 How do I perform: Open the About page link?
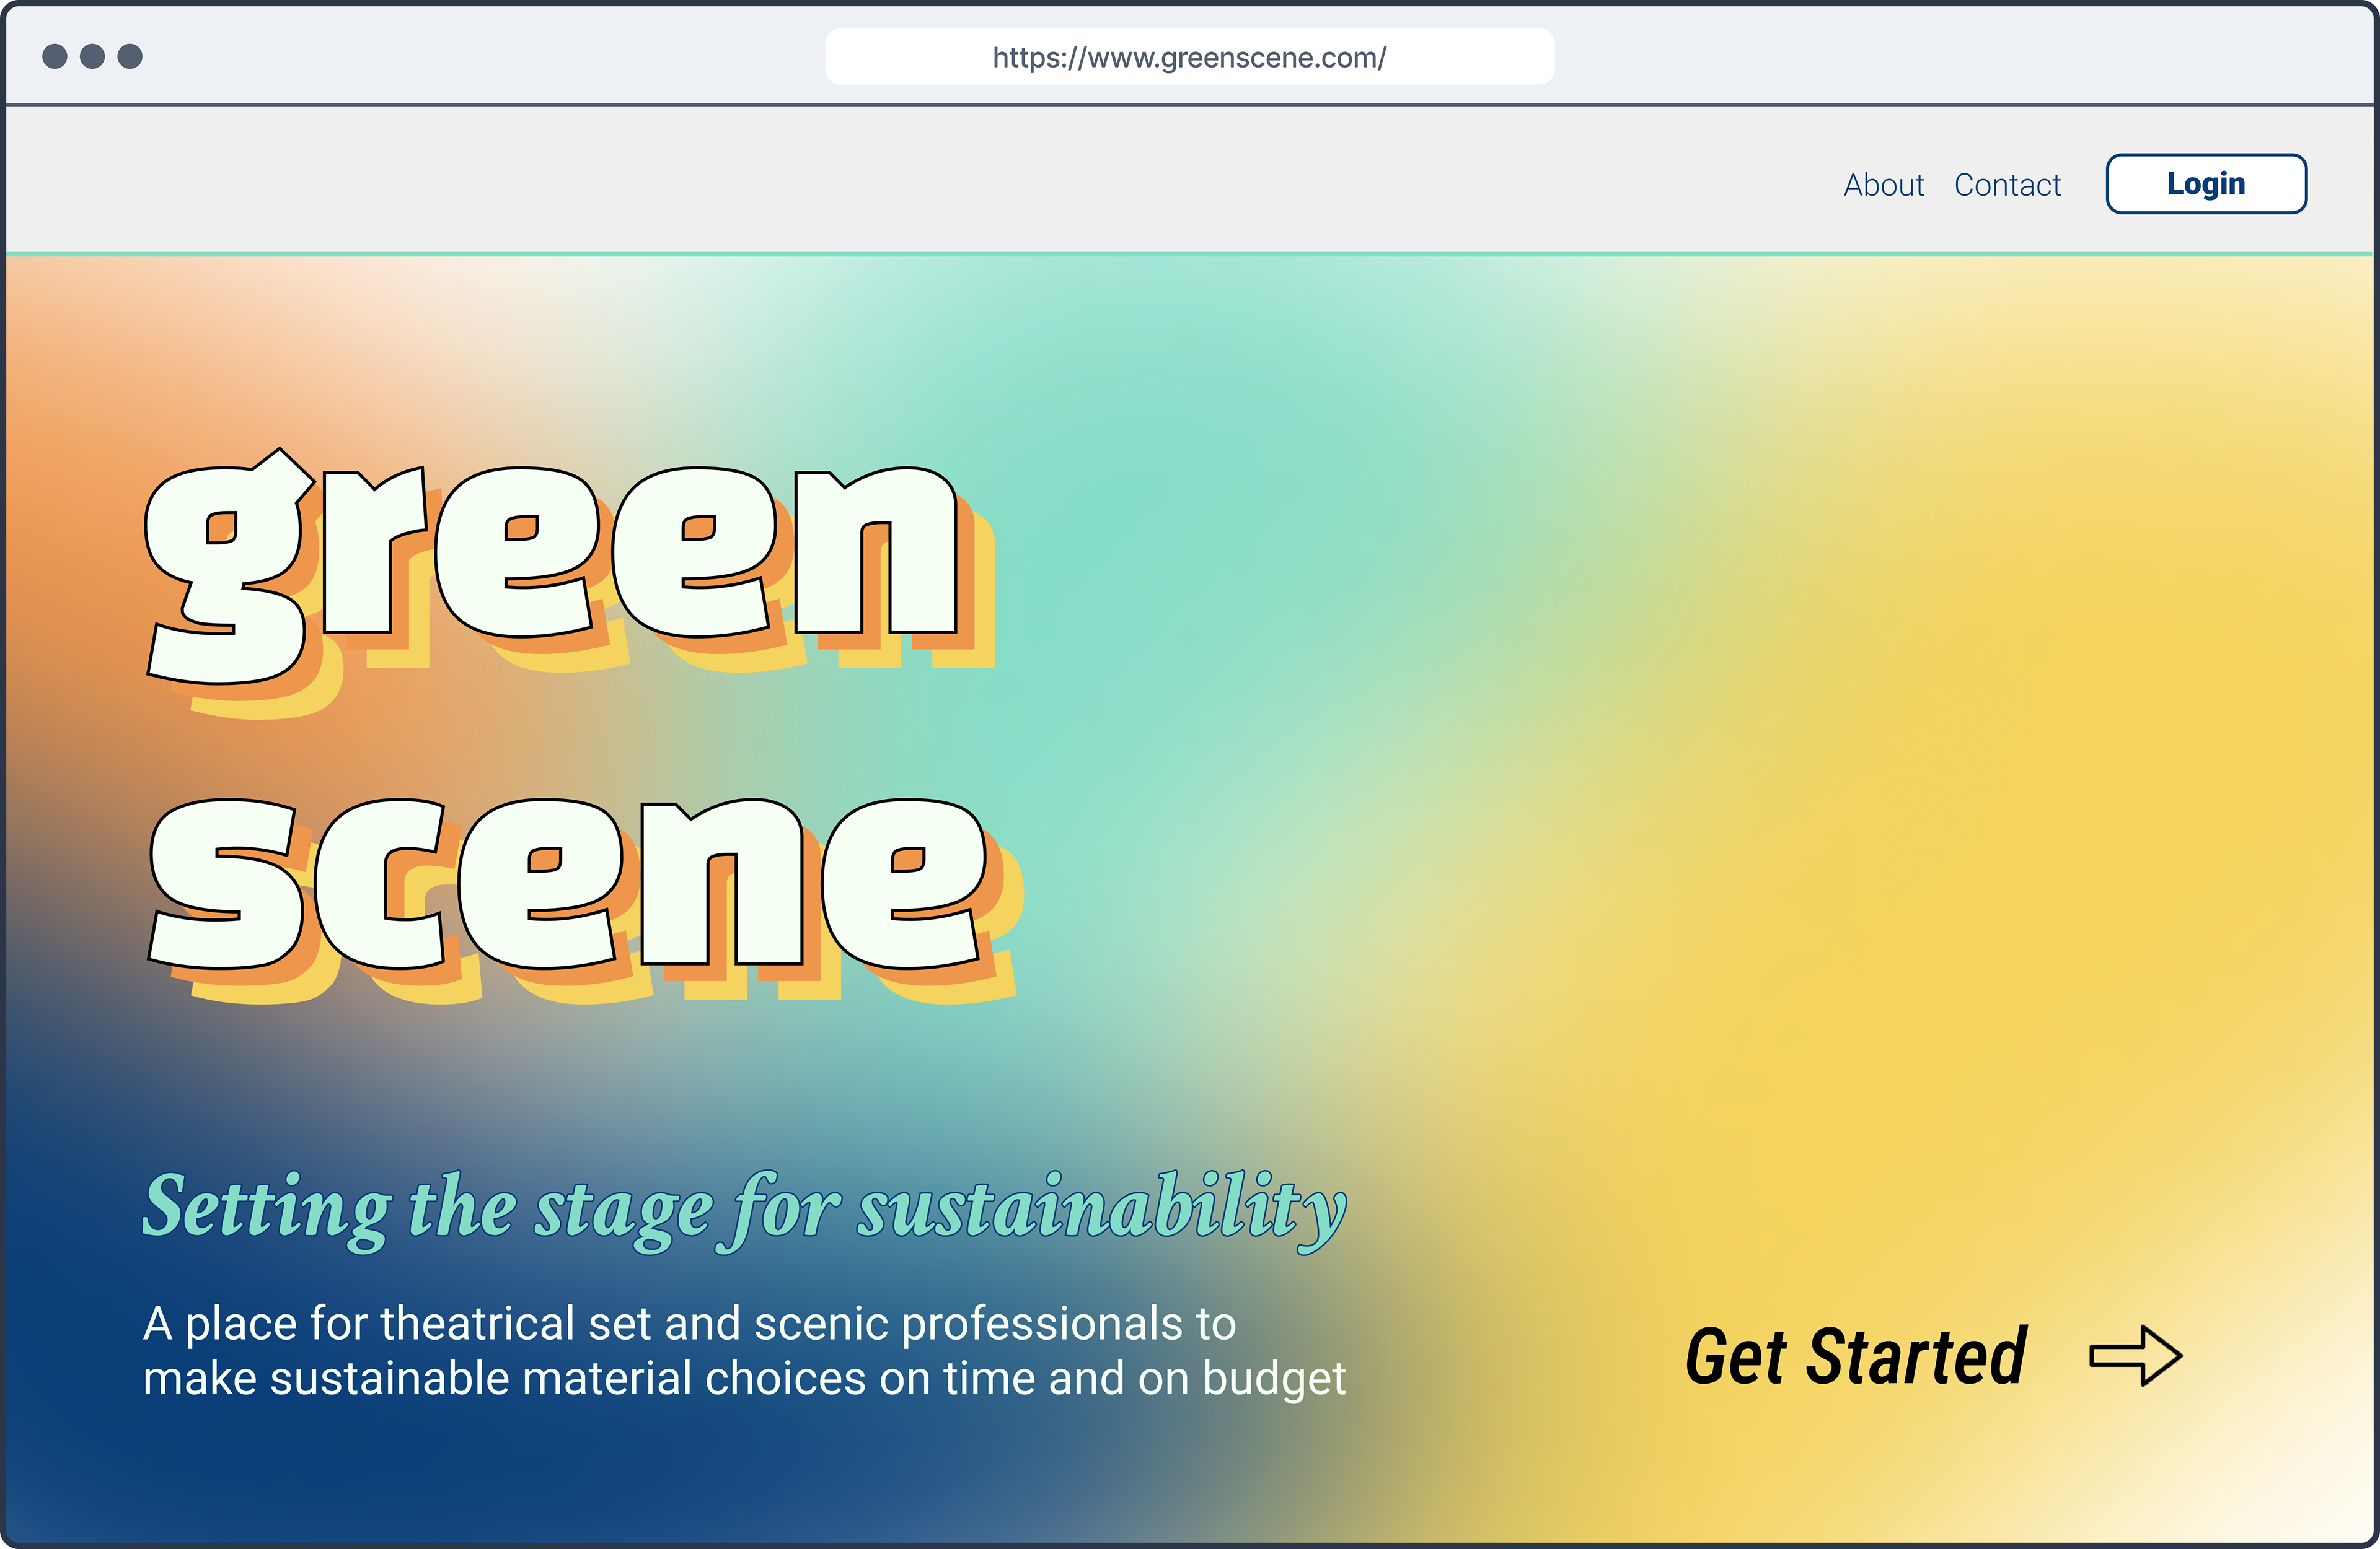[1883, 185]
